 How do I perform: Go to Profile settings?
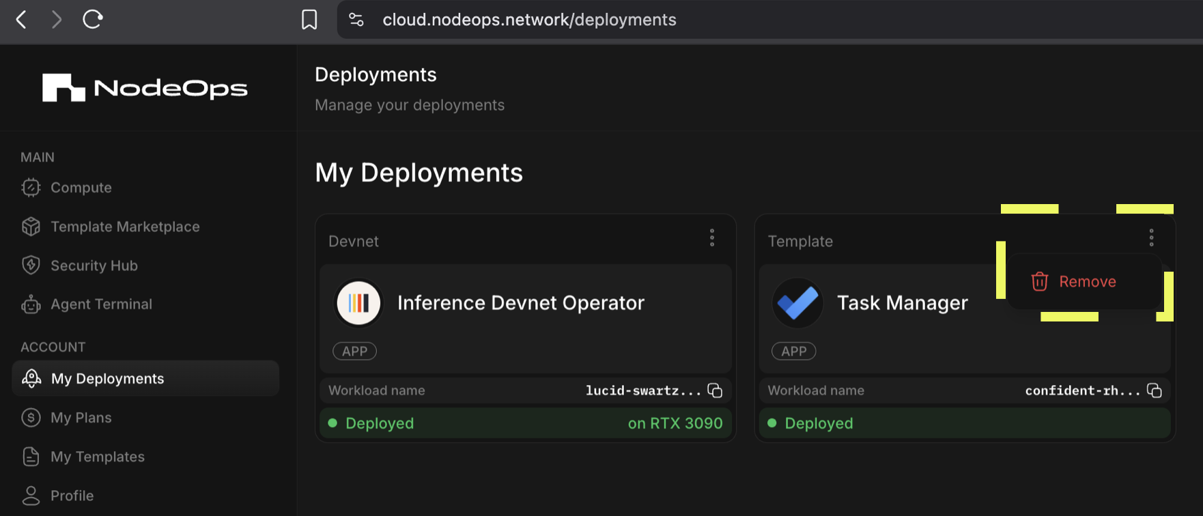72,496
